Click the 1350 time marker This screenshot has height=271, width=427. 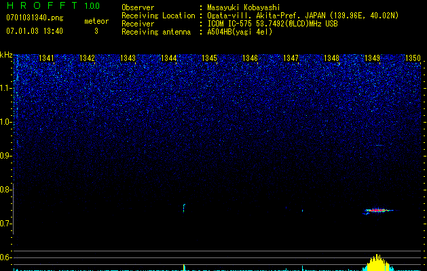click(413, 58)
